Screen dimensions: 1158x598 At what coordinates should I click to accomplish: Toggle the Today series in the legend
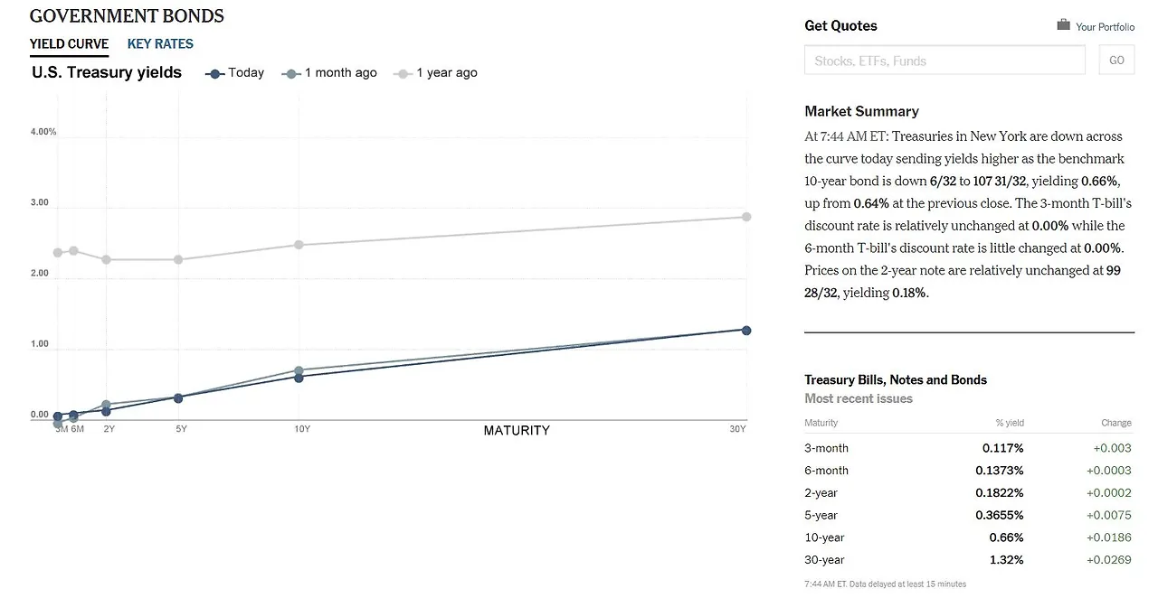point(233,72)
